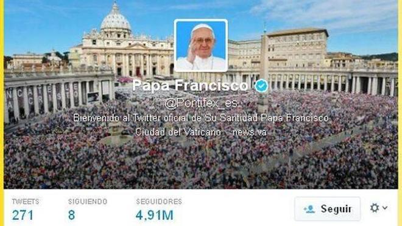Open the SEGUIDORES label tab
Viewport: 402px width, 226px height.
[159, 202]
